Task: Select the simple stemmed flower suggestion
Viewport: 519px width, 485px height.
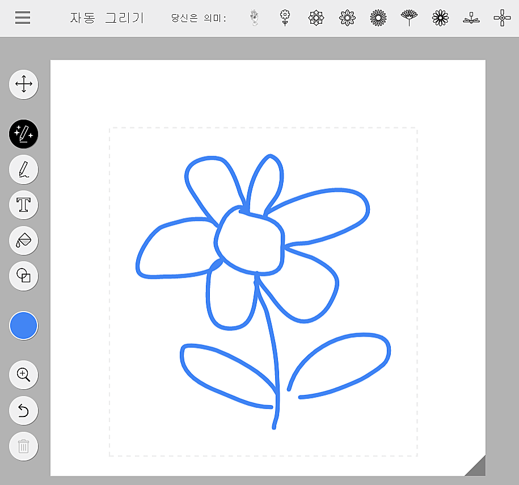Action: click(x=285, y=17)
